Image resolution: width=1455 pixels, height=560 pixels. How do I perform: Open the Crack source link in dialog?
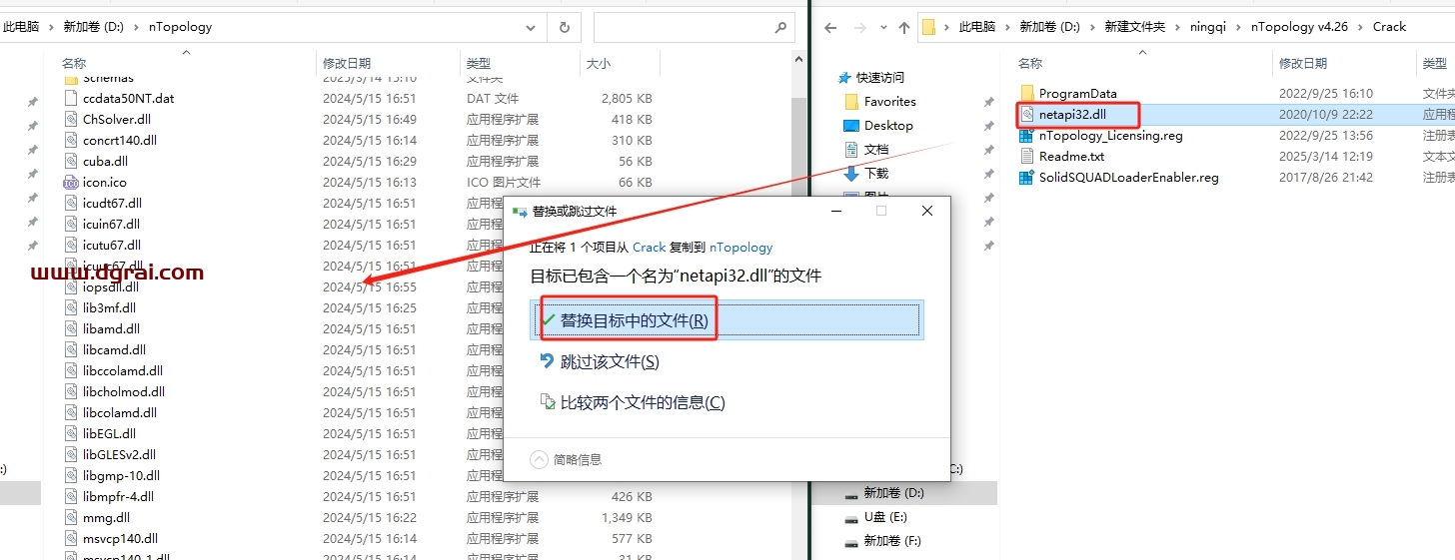tap(649, 247)
